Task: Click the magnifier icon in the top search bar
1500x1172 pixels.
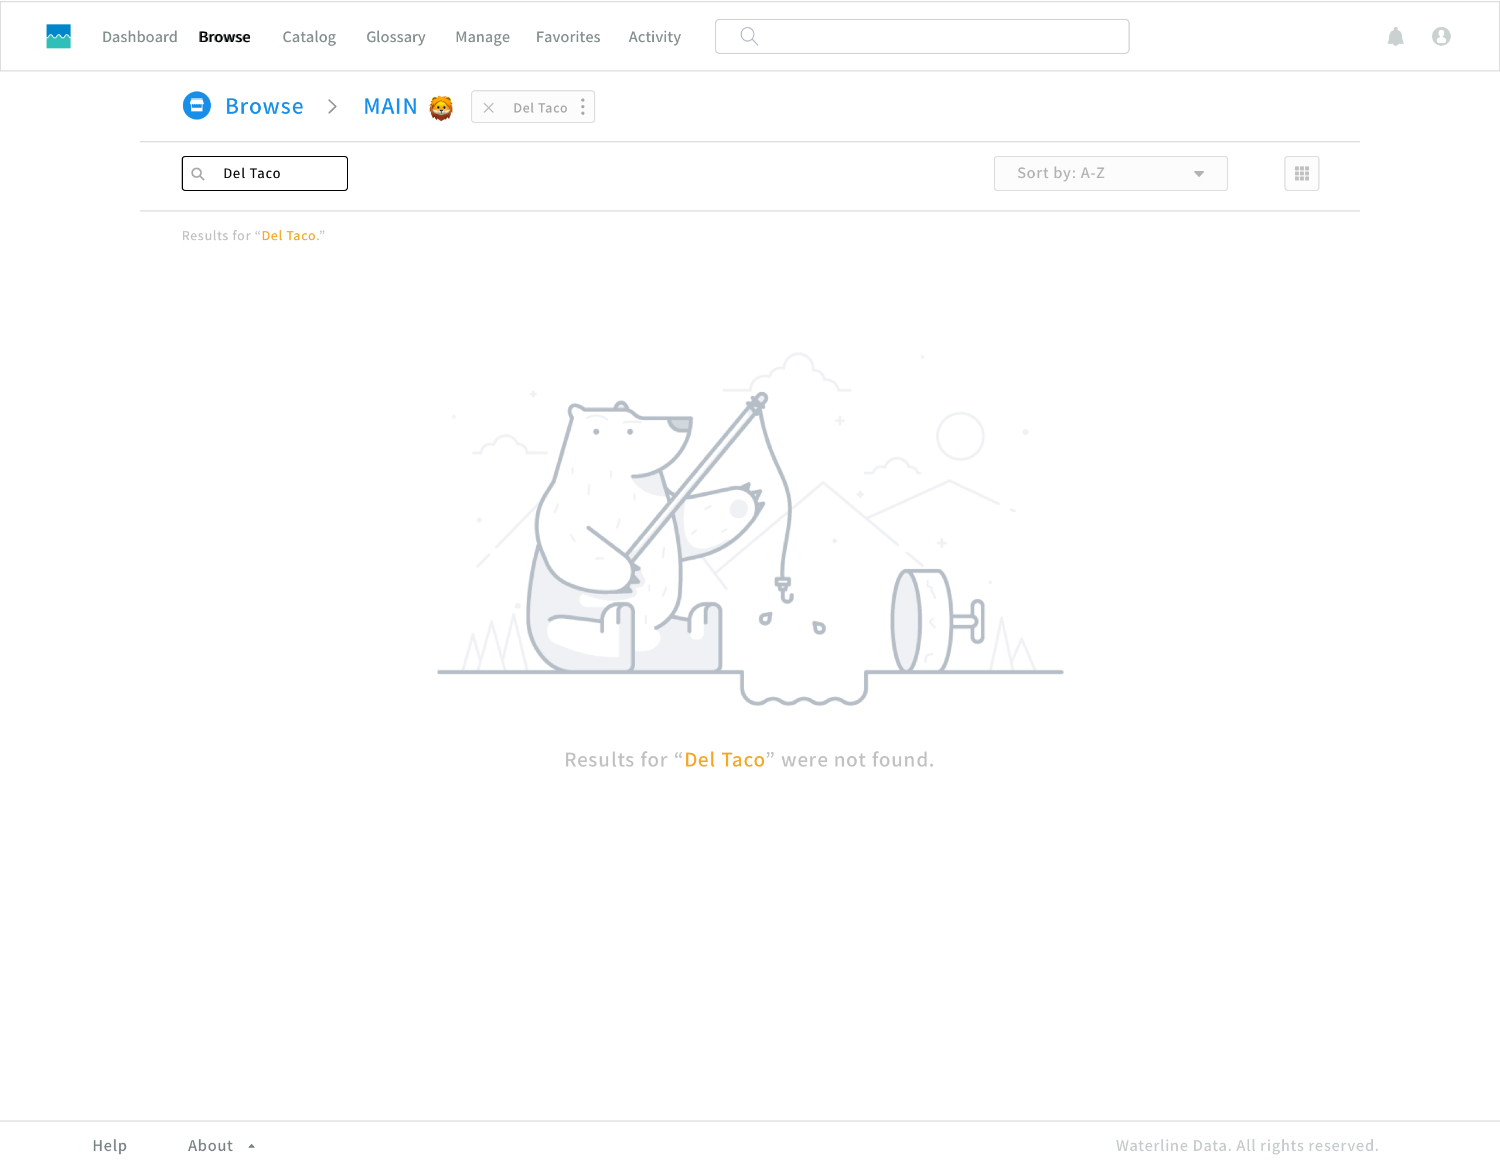Action: pos(749,36)
